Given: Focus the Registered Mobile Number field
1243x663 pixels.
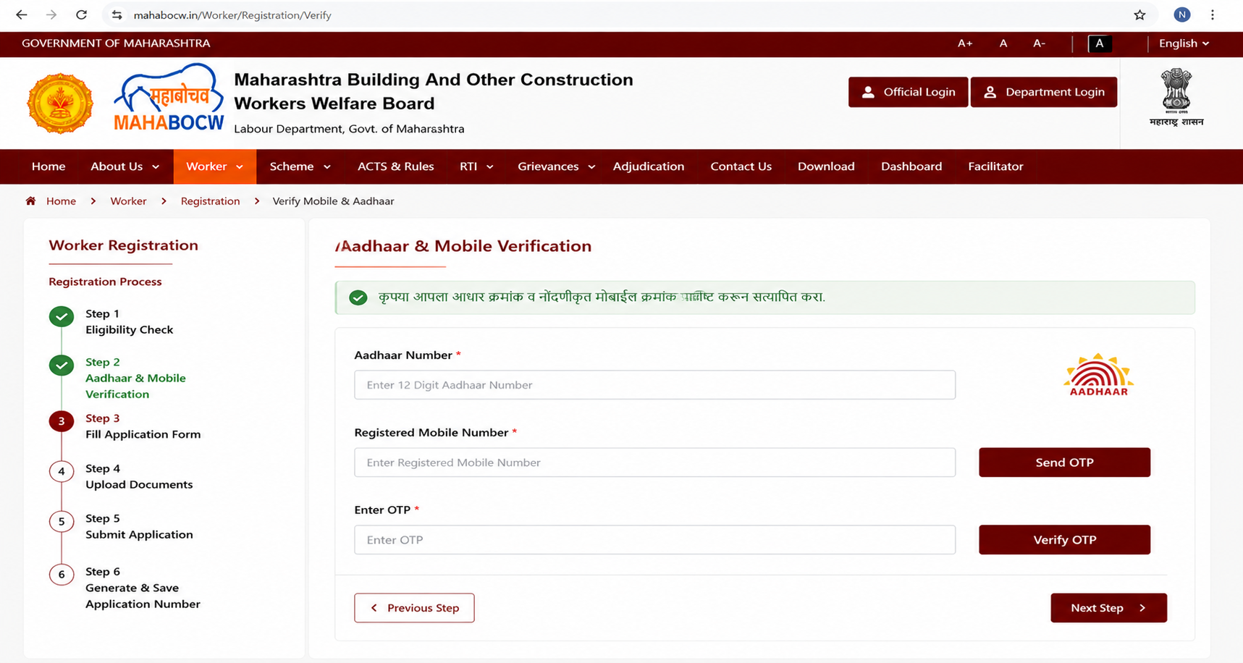Looking at the screenshot, I should (654, 463).
